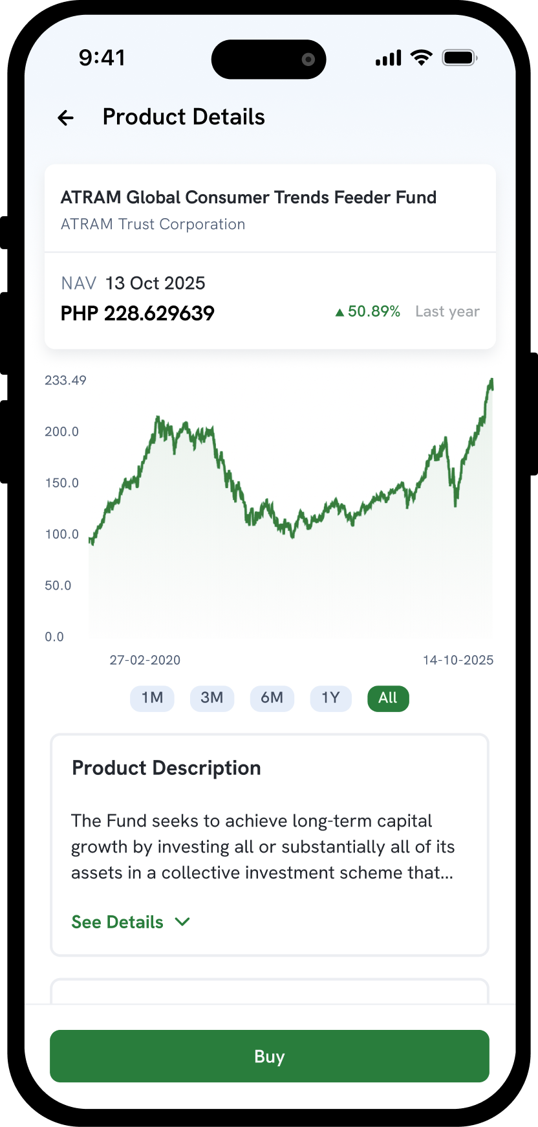
Task: Select the All time range
Action: point(388,698)
